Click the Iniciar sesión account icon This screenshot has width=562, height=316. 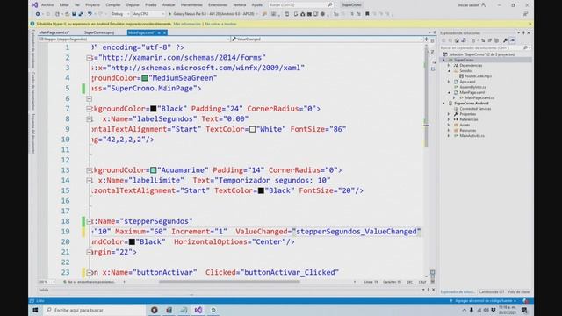484,5
